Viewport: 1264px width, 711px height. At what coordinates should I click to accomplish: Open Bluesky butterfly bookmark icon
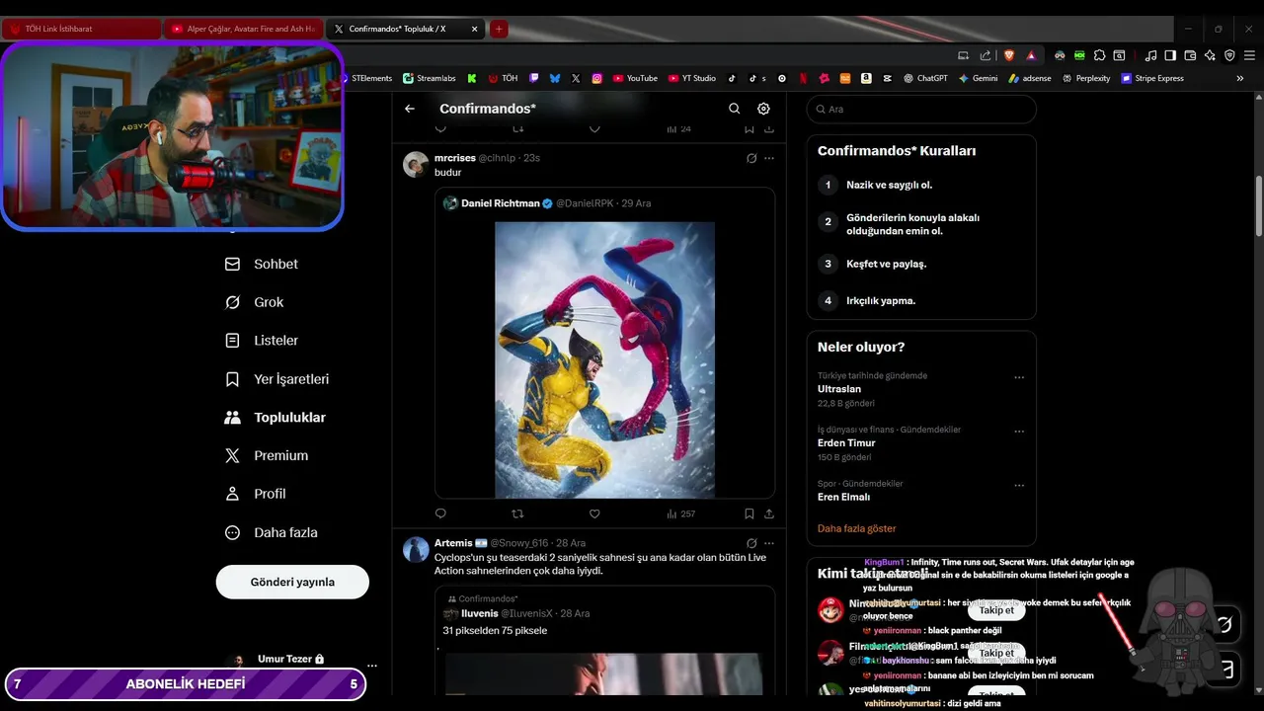[x=555, y=78]
